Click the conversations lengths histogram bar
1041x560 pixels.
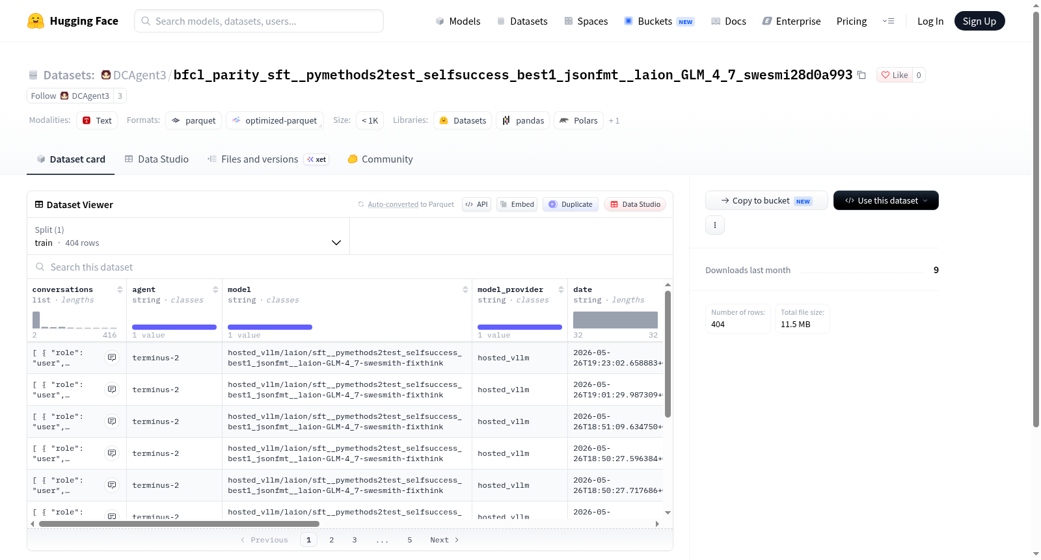click(36, 320)
